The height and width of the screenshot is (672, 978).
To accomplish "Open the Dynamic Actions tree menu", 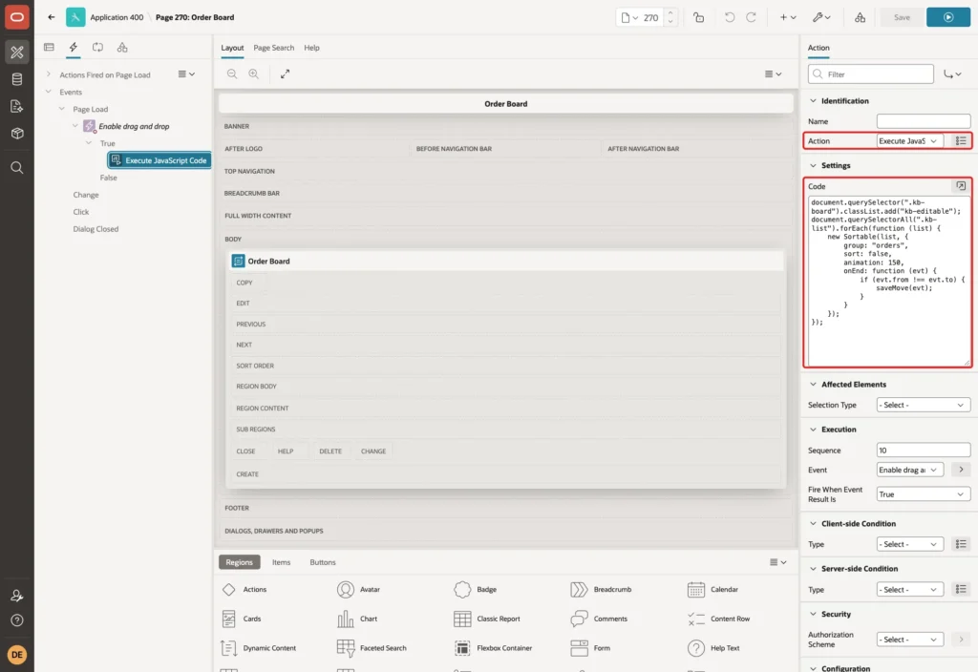I will click(x=186, y=73).
